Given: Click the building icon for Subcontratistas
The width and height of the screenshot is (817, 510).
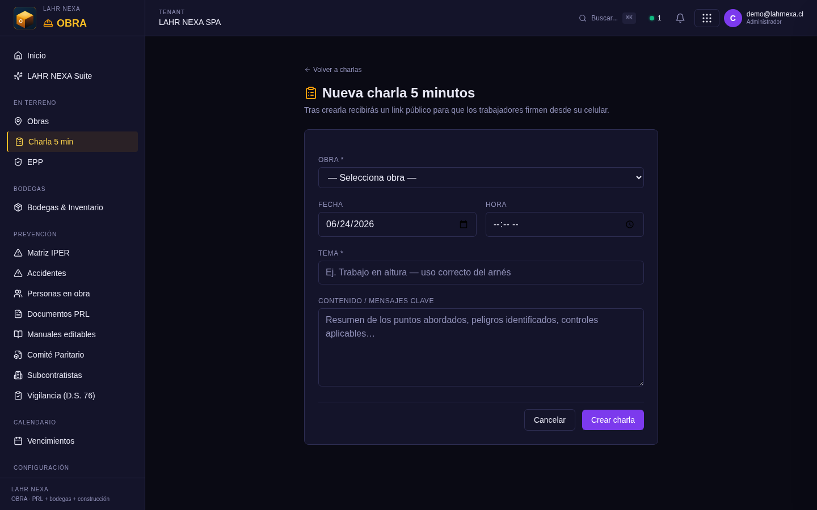Looking at the screenshot, I should click(x=18, y=375).
